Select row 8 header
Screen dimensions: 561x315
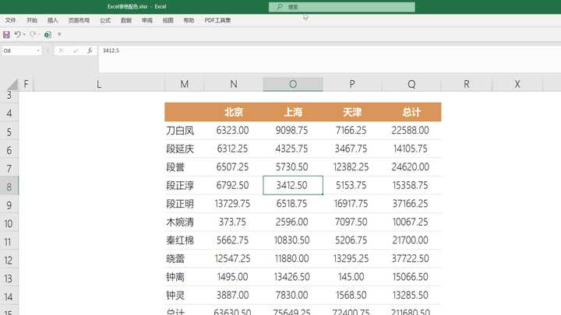(9, 186)
